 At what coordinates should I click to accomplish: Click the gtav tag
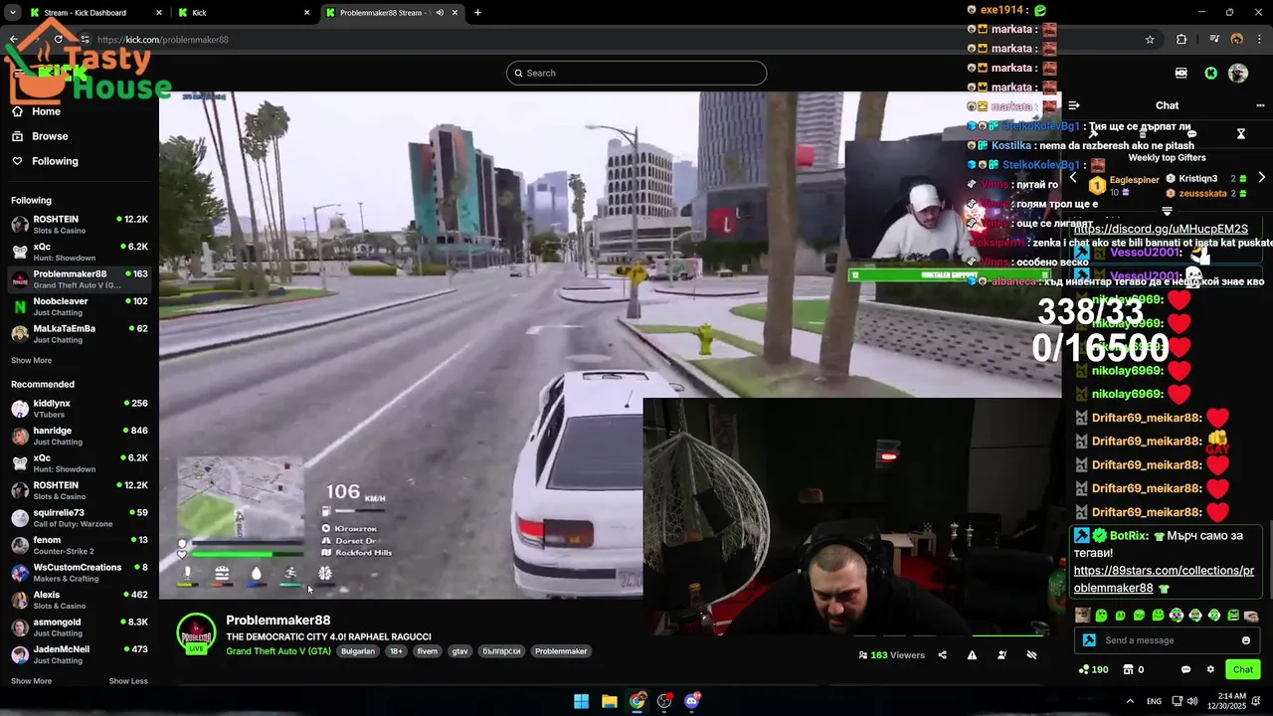(x=459, y=651)
